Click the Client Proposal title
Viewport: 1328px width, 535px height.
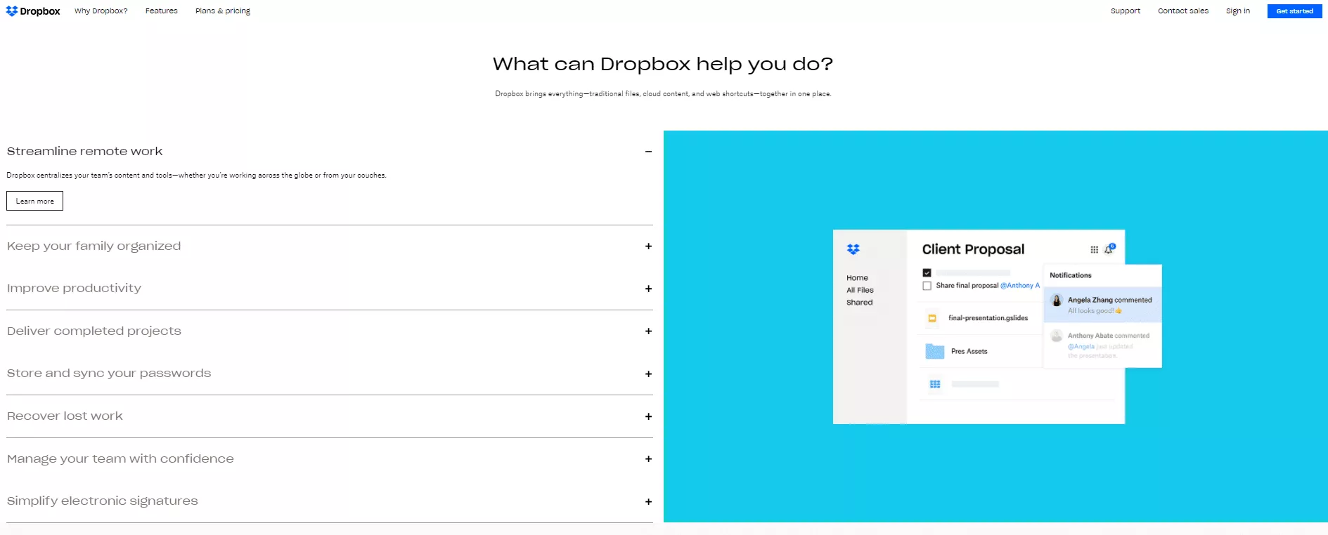974,249
